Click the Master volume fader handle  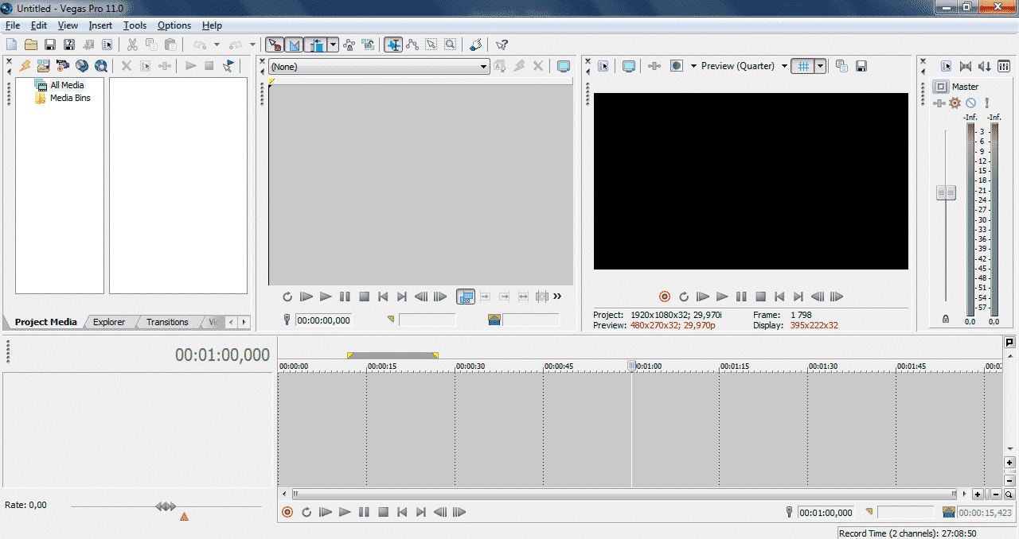(946, 192)
